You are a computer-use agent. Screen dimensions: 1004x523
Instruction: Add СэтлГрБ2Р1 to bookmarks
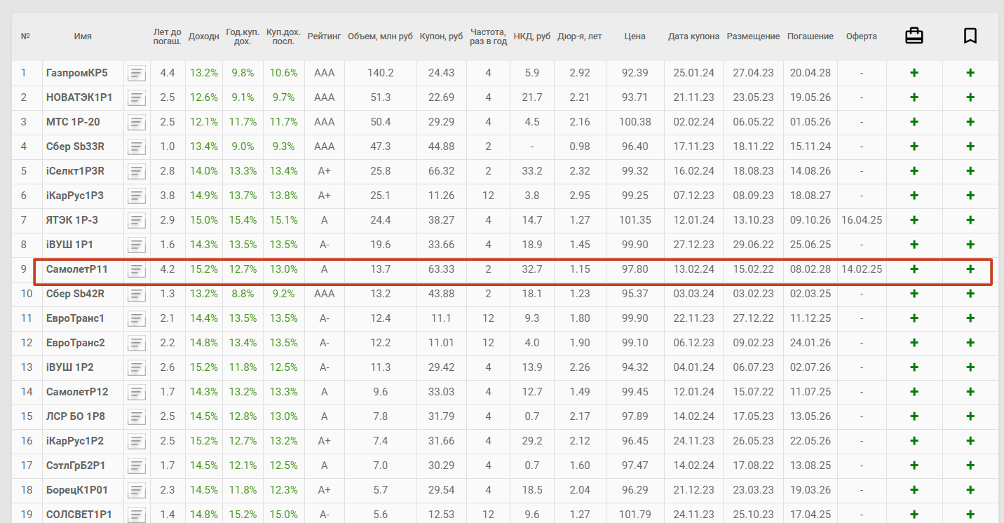click(x=970, y=466)
